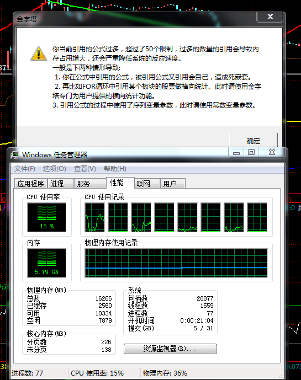Open the 查看(V) menu
Image resolution: width=301 pixels, height=380 pixels.
pos(85,169)
